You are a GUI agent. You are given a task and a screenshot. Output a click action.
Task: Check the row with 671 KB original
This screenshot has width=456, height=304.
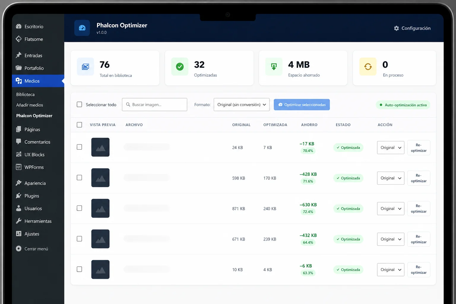click(x=79, y=239)
